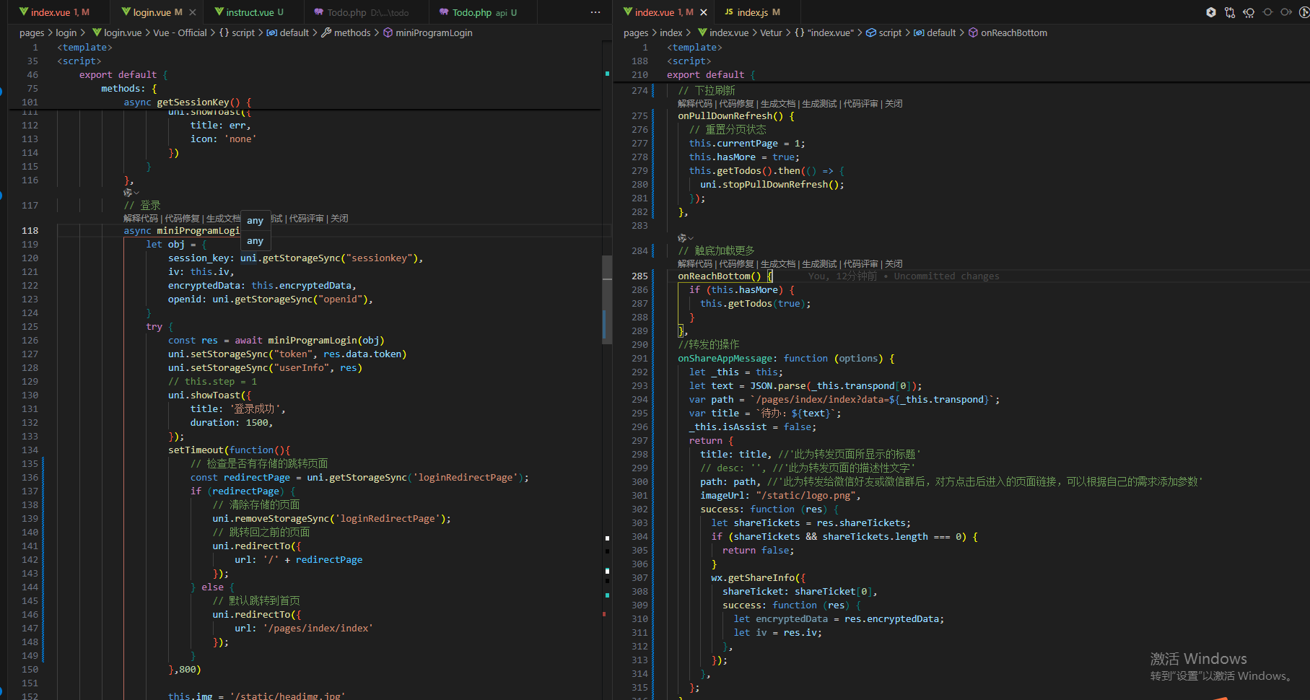Viewport: 1310px width, 700px height.
Task: Click 'Vue - Official' breadcrumb
Action: (180, 32)
